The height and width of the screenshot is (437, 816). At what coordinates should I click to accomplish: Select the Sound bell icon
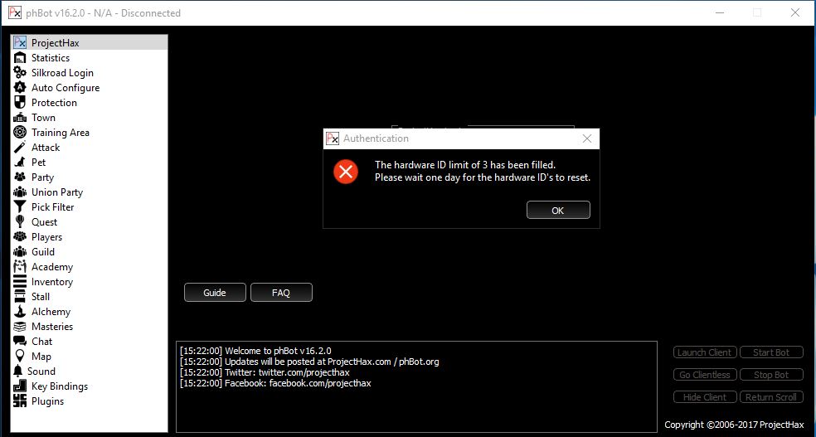(x=18, y=371)
